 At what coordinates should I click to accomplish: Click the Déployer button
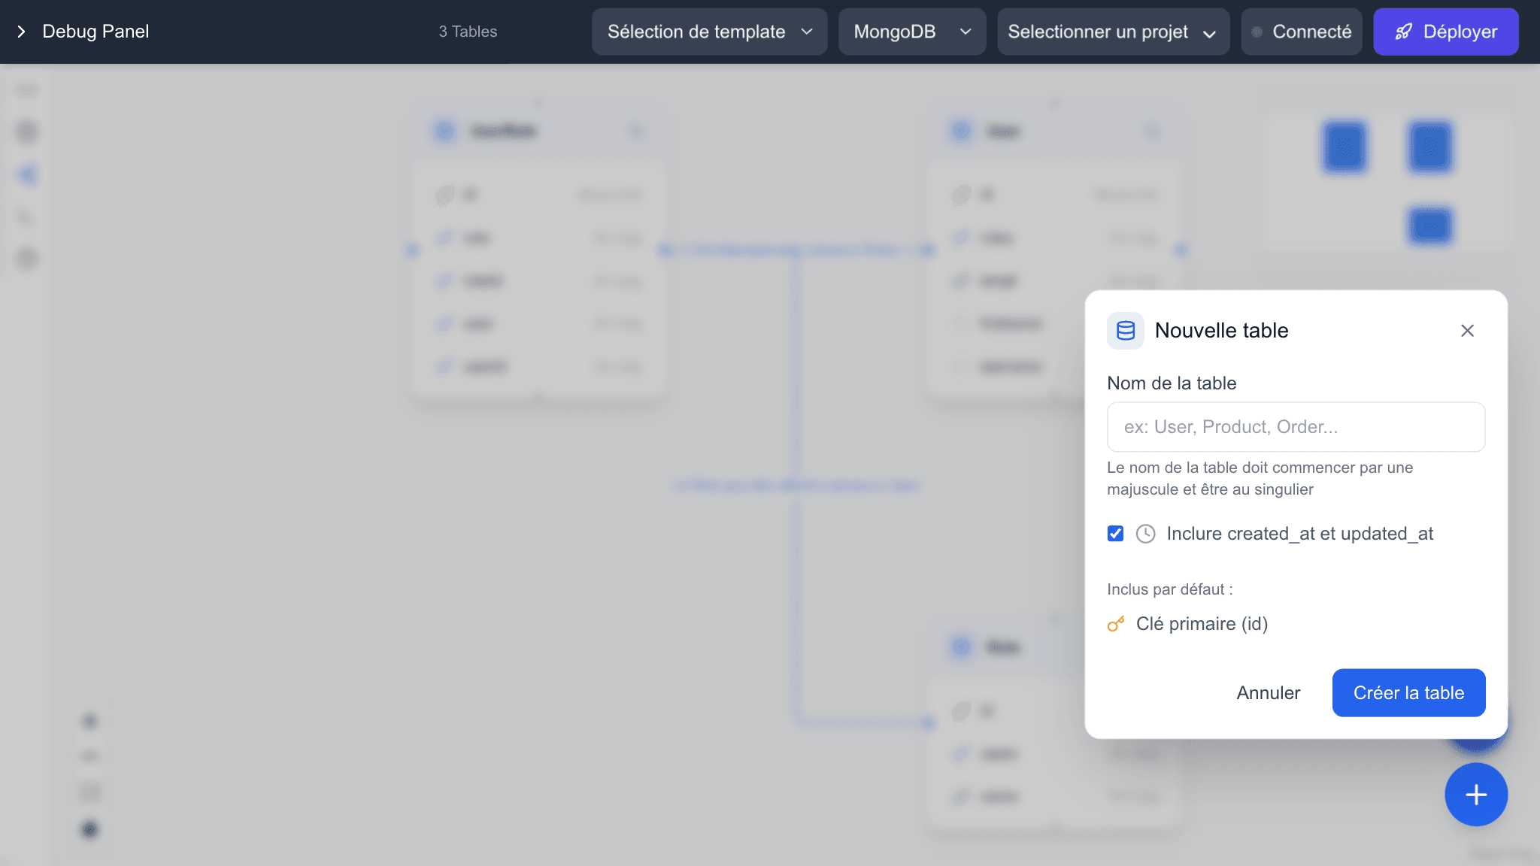click(x=1445, y=32)
